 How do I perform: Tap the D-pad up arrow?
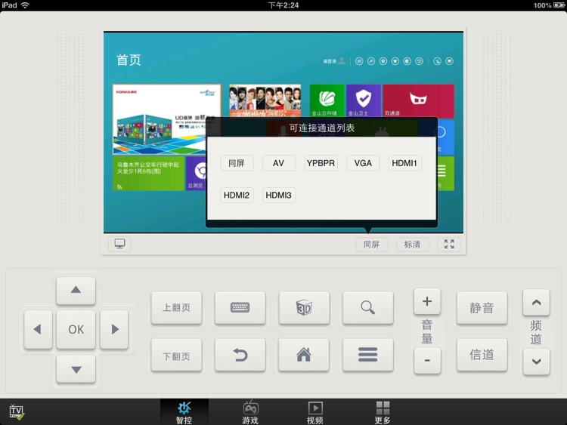tap(76, 291)
